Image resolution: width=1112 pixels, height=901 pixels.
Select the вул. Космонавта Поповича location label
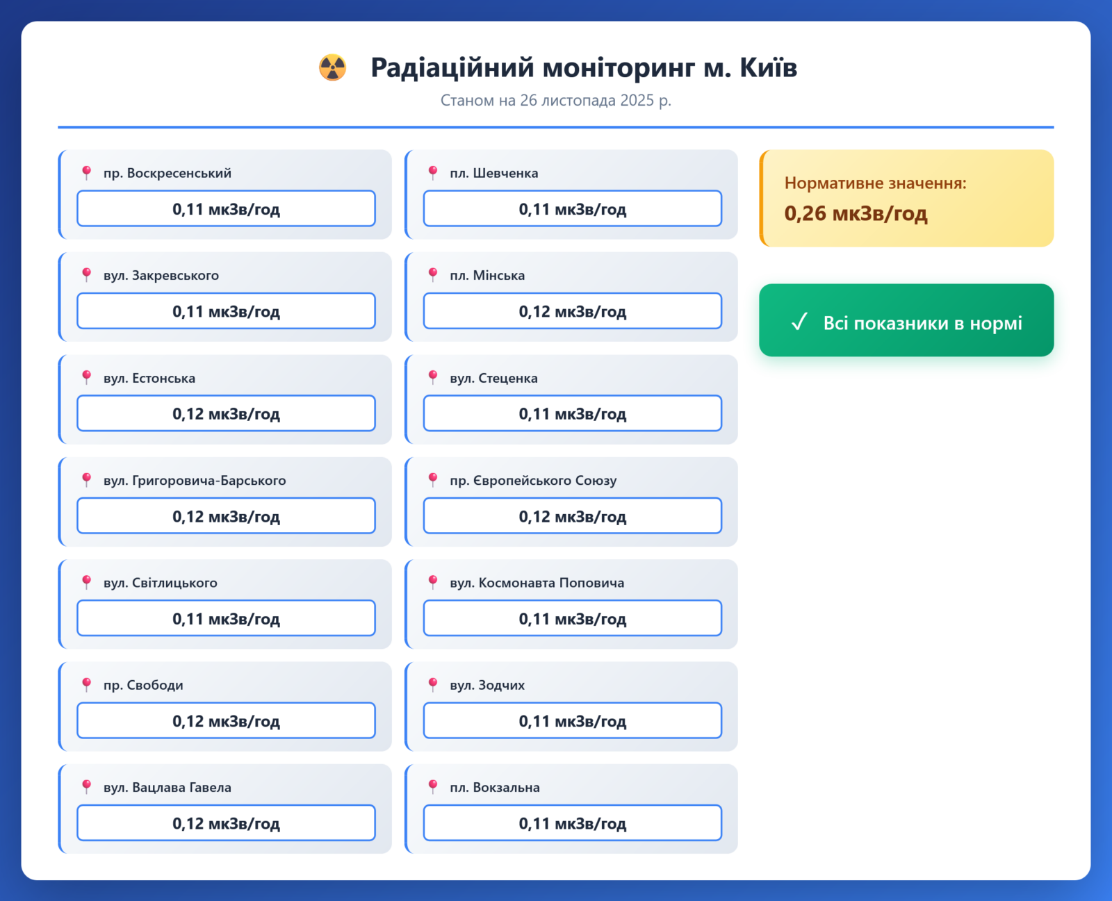(537, 583)
